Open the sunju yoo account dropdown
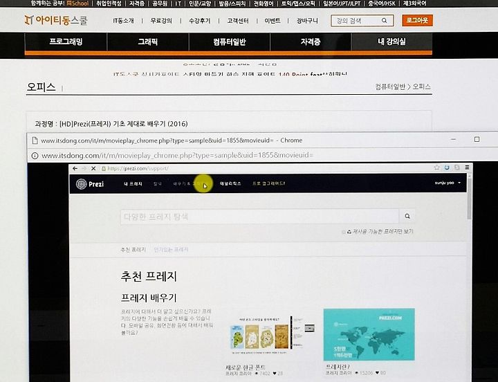Image resolution: width=498 pixels, height=382 pixels. click(x=448, y=183)
